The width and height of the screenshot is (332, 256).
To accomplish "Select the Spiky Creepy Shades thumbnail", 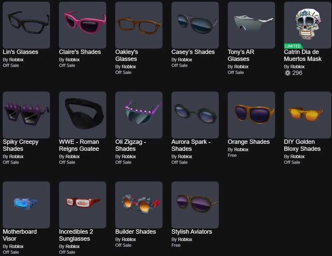I will (x=26, y=115).
